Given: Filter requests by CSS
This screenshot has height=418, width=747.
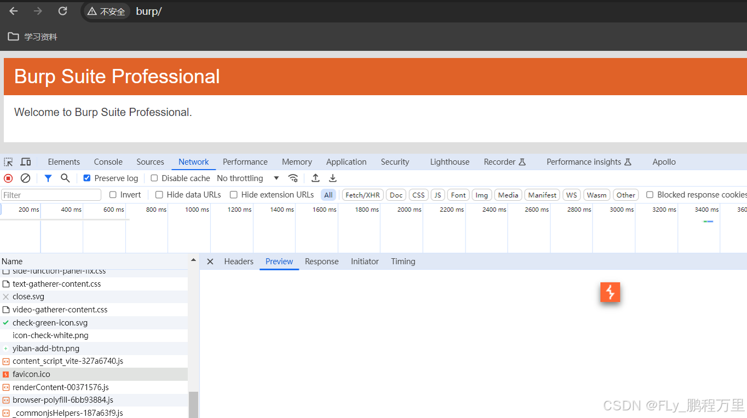Looking at the screenshot, I should click(x=418, y=195).
